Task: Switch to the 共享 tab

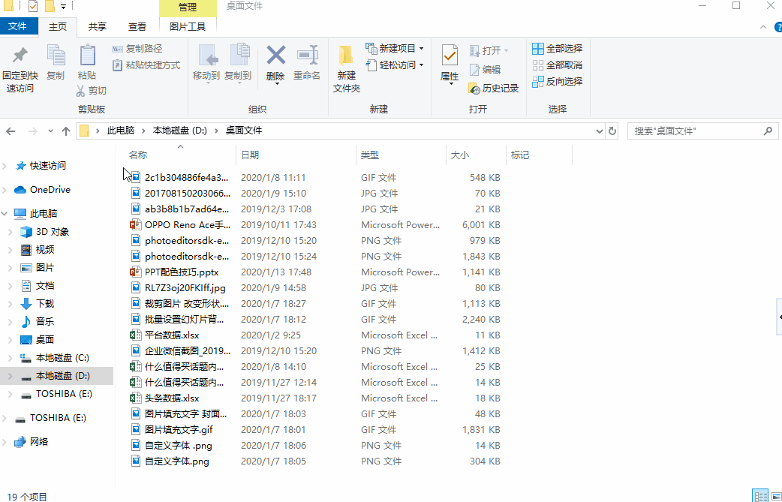Action: pyautogui.click(x=98, y=27)
